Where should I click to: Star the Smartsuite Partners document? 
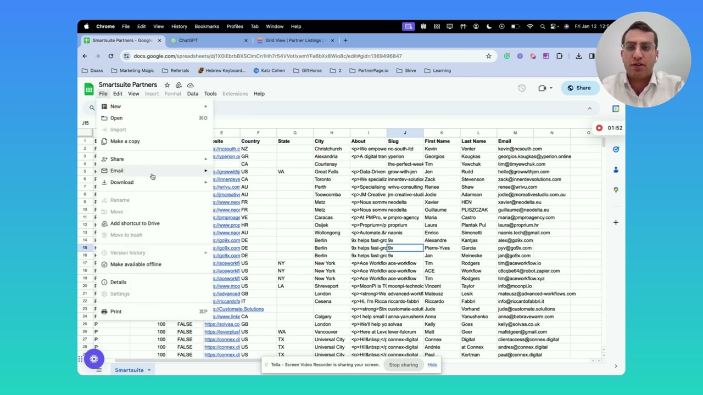point(167,85)
